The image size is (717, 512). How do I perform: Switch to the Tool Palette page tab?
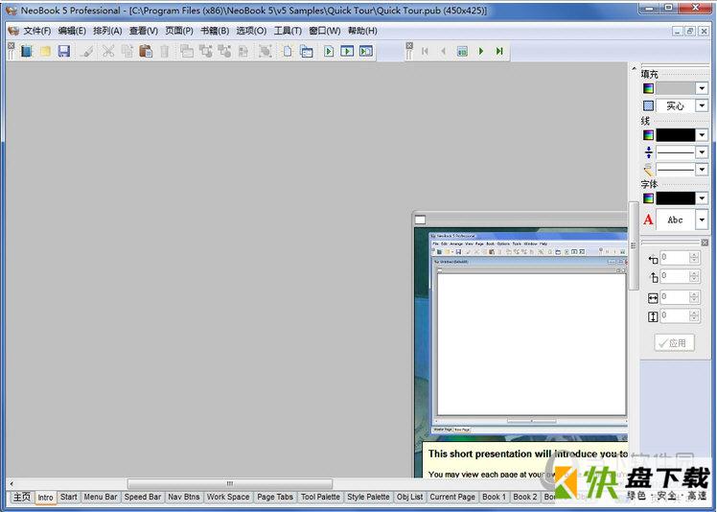tap(320, 497)
